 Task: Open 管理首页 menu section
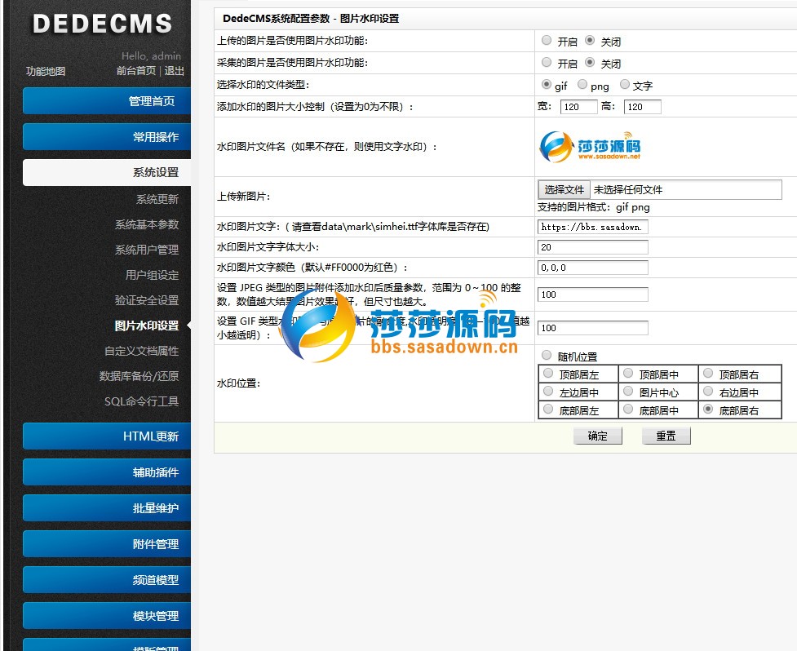tap(107, 101)
